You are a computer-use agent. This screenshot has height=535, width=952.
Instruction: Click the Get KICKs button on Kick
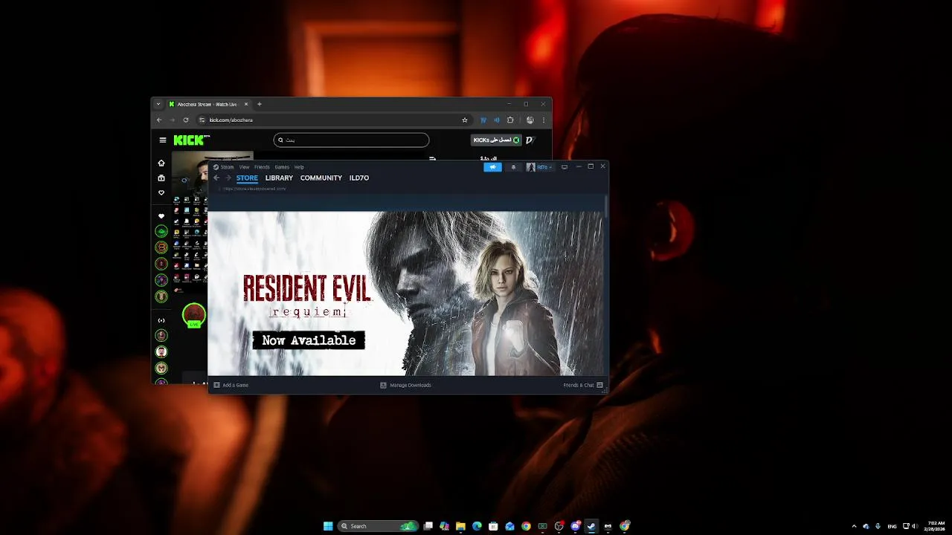(x=496, y=140)
